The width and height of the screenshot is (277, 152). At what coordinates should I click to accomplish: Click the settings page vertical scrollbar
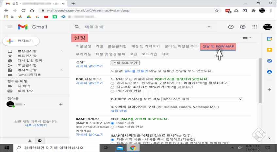260,81
